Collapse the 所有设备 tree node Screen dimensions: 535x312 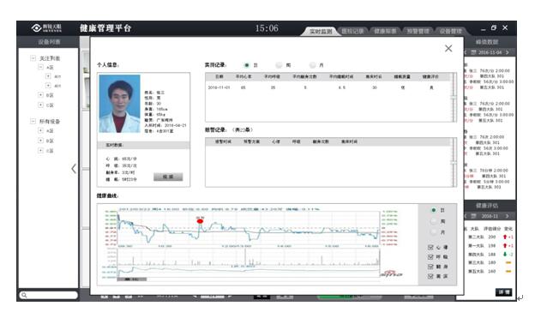coord(33,121)
